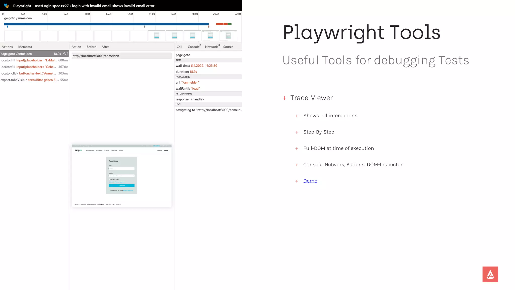Viewport: 515px width, 290px height.
Task: Open the Console tab
Action: [194, 47]
